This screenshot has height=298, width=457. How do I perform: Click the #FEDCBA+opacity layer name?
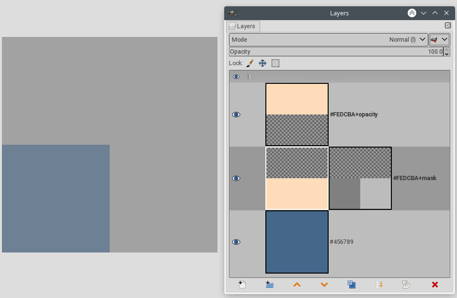(354, 115)
